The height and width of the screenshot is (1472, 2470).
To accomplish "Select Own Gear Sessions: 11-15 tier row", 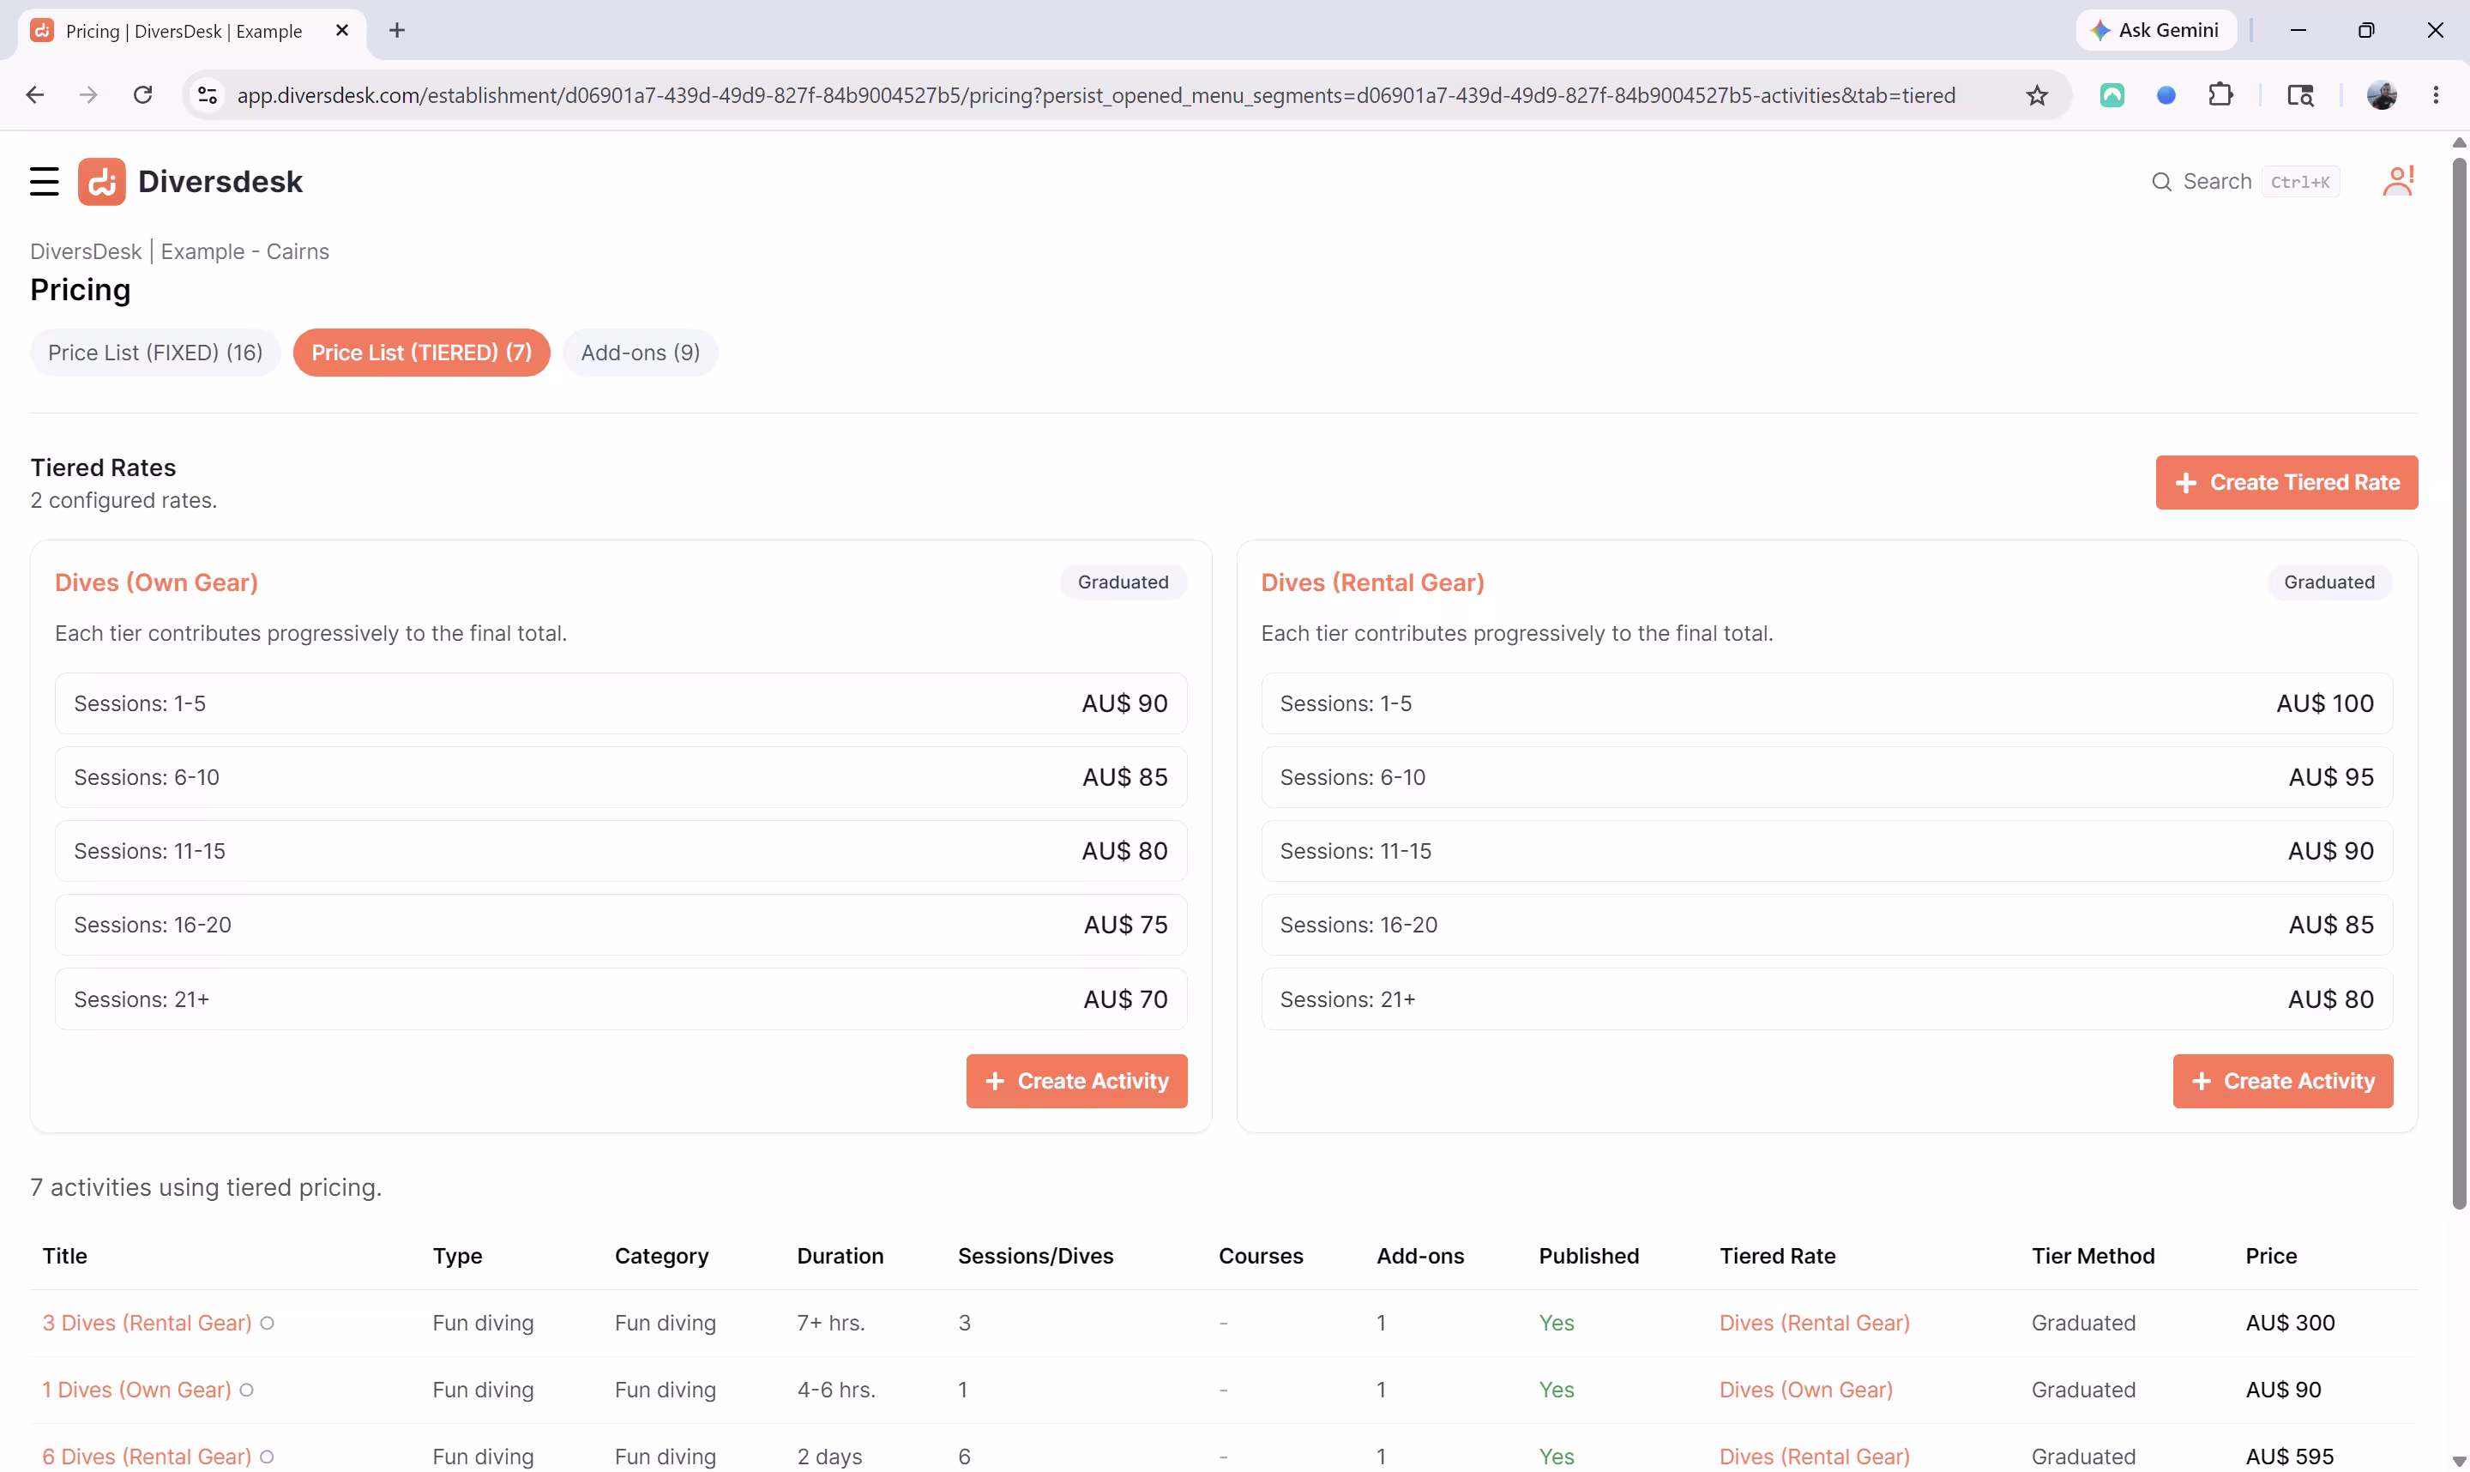I will 621,851.
